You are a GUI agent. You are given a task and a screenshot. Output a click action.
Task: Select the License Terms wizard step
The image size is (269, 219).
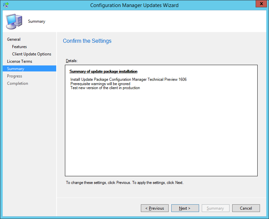coord(19,61)
